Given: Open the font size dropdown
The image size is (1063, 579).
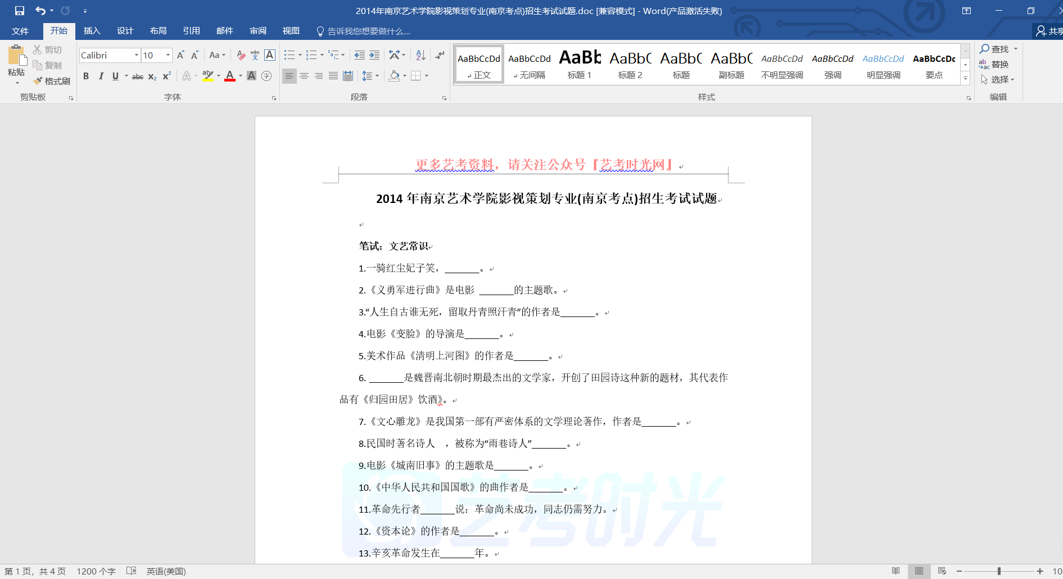Looking at the screenshot, I should coord(168,55).
